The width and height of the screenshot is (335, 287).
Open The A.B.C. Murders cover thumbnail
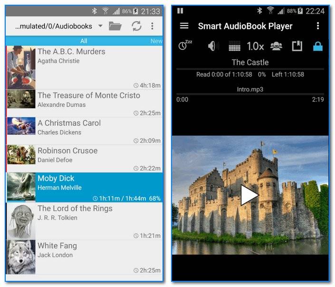pyautogui.click(x=21, y=67)
